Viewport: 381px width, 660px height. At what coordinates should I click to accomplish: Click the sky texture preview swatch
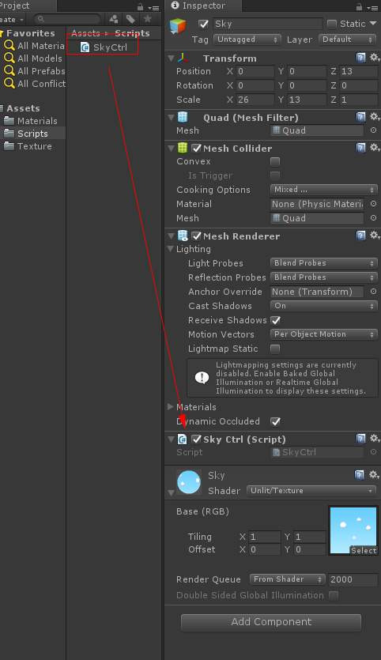click(x=353, y=530)
